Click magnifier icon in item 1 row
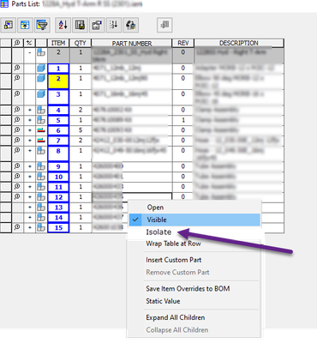 click(17, 68)
